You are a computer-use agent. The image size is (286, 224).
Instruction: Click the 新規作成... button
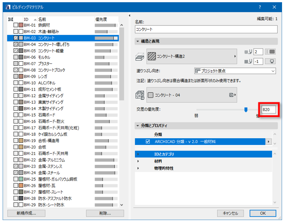point(26,213)
